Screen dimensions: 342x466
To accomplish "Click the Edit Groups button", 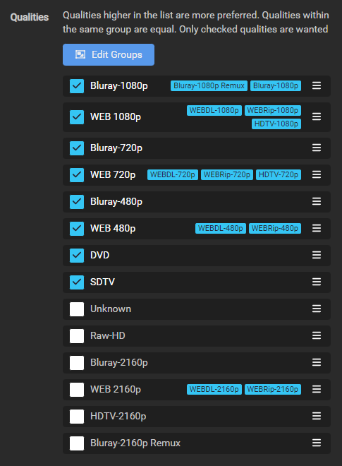I will [x=109, y=54].
